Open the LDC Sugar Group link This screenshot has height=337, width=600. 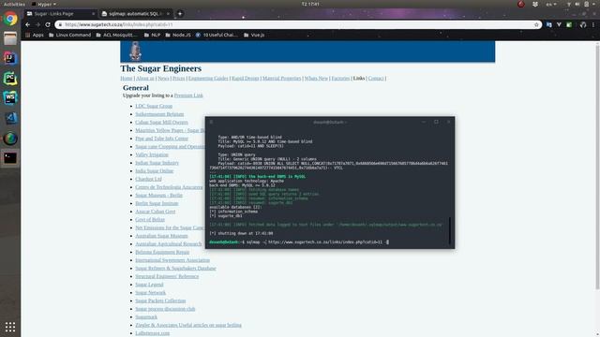[154, 106]
